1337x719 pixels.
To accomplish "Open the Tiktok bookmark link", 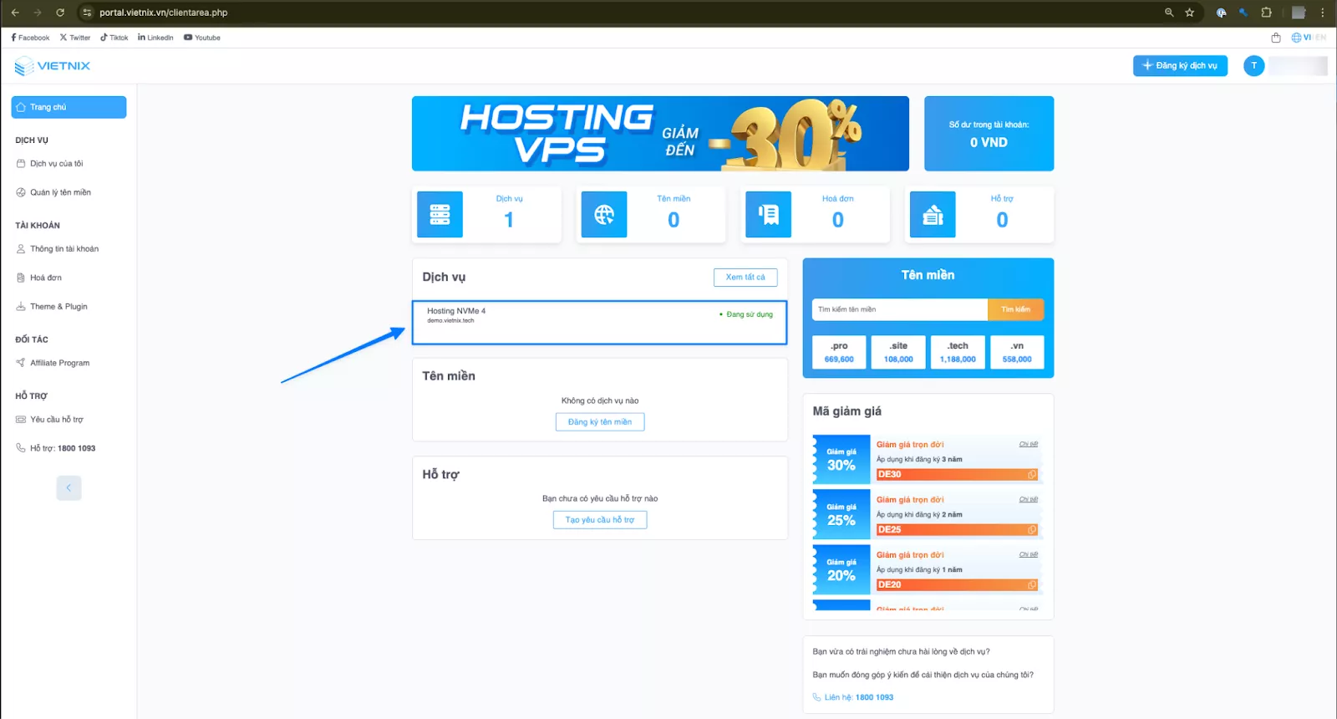I will coord(114,38).
